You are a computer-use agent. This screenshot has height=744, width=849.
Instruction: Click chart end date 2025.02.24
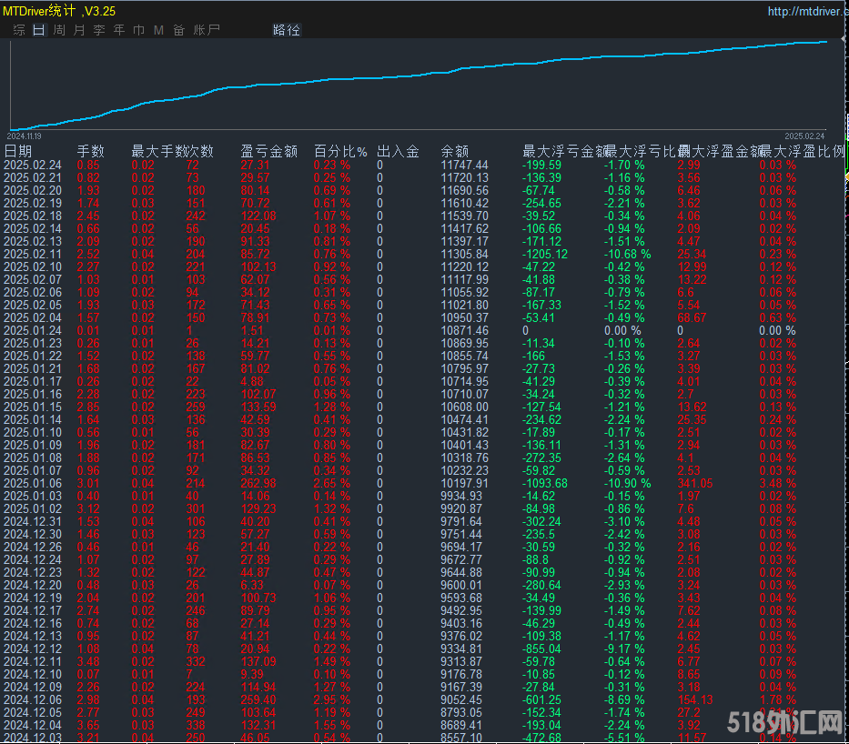[804, 136]
